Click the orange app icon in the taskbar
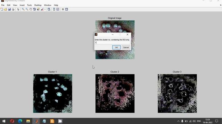 (x=52, y=121)
